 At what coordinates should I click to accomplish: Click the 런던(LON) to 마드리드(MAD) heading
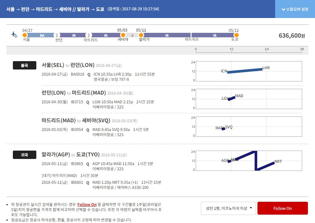click(74, 93)
